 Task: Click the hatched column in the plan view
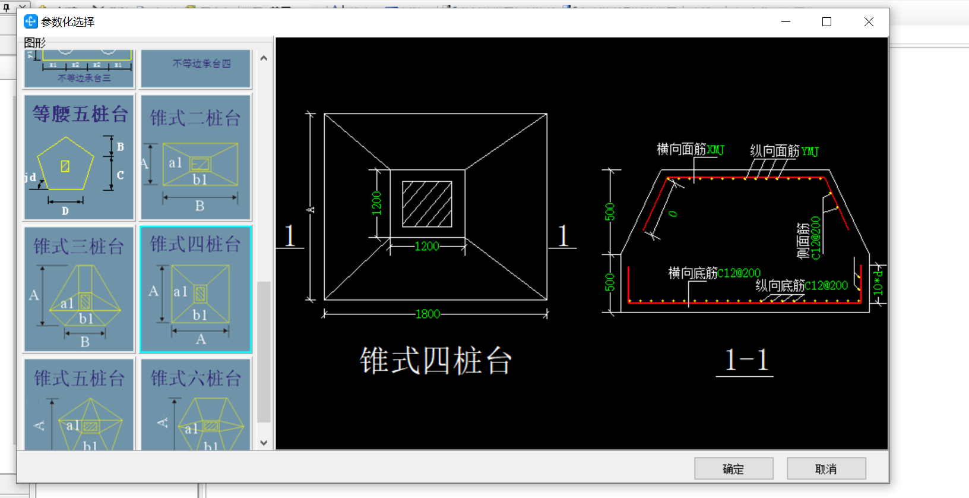[427, 204]
